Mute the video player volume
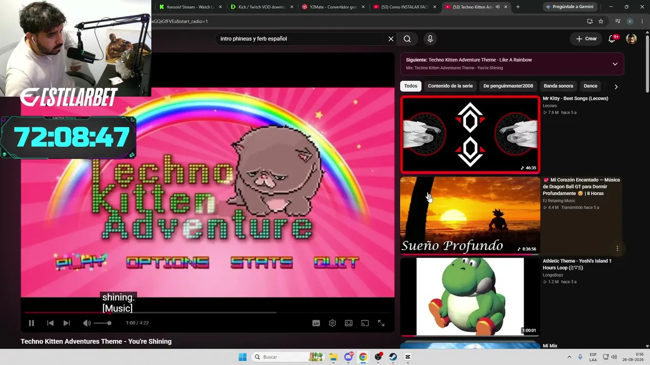 [87, 323]
